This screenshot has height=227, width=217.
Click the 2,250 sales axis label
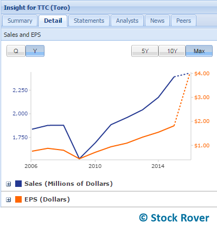pos(20,90)
